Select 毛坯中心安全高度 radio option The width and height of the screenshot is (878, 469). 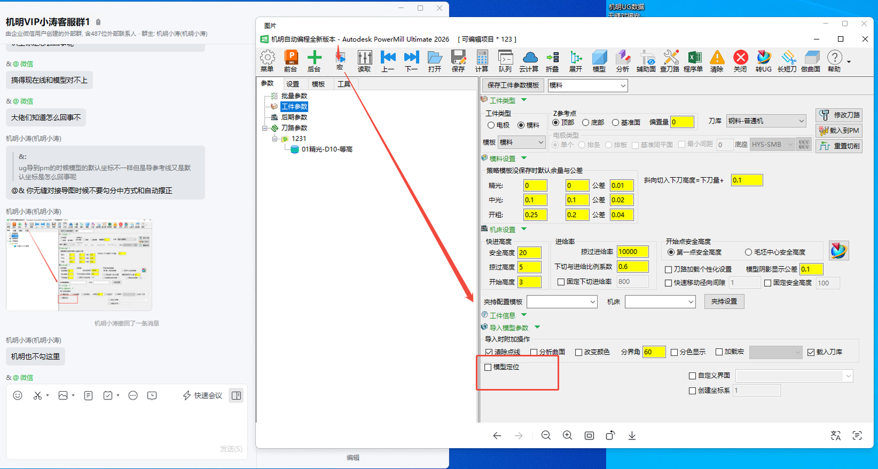[748, 252]
